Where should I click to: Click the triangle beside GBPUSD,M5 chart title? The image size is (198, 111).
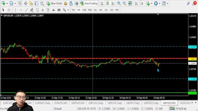tap(2, 15)
